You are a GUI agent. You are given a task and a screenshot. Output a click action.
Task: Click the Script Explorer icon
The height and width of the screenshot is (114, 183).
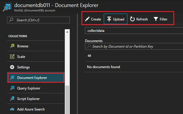point(12,99)
